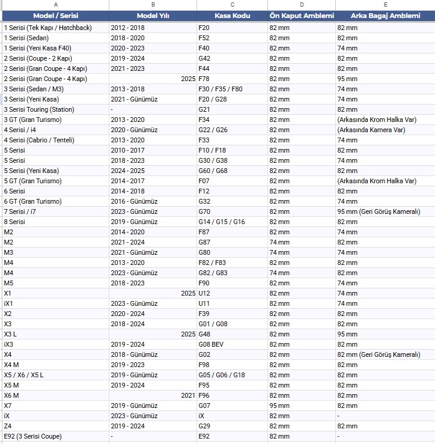
Task: Select cell '7 Serisi / i7'
Action: [x=55, y=211]
